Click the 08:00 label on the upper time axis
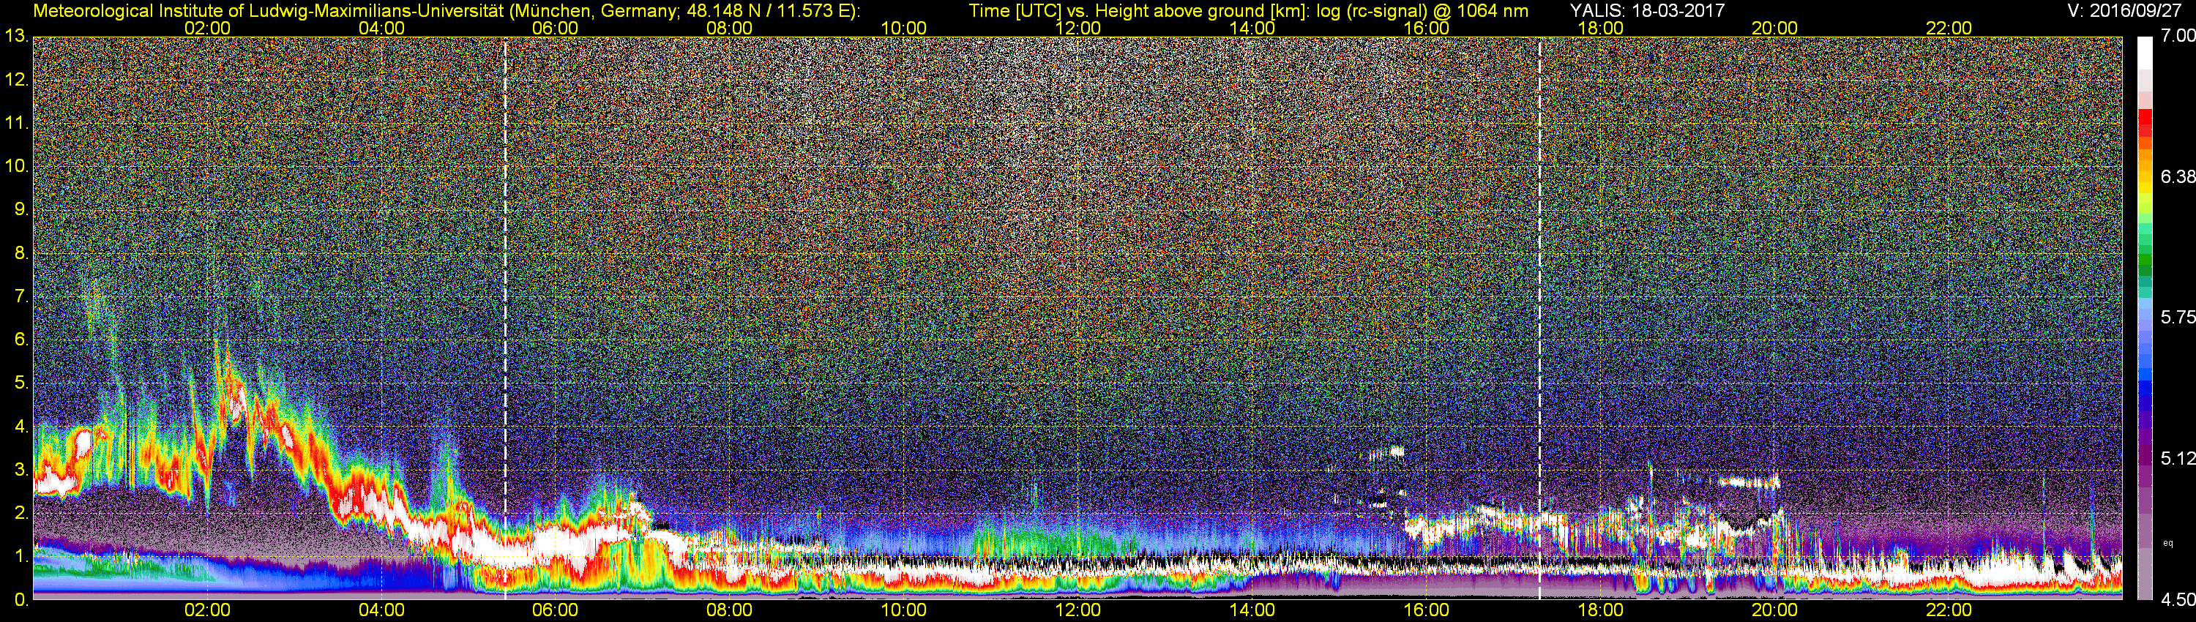 click(x=730, y=28)
